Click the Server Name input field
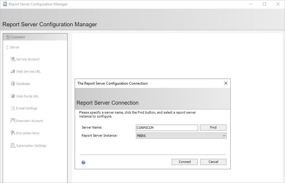The image size is (285, 183). (167, 128)
